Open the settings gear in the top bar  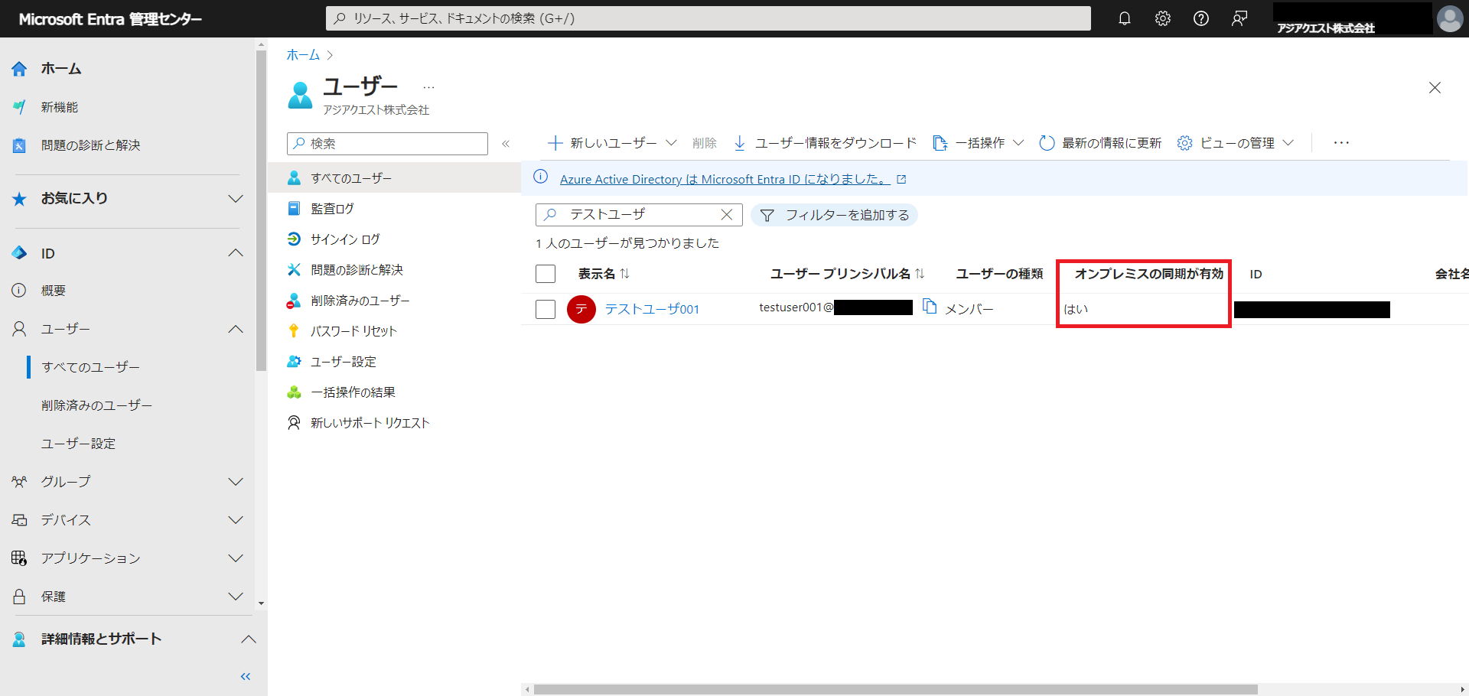(1163, 18)
